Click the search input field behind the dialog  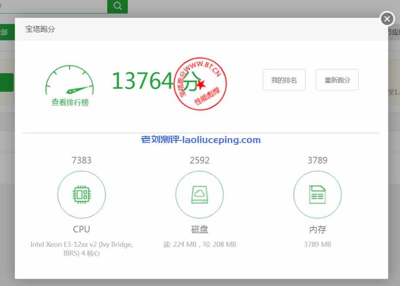point(54,6)
